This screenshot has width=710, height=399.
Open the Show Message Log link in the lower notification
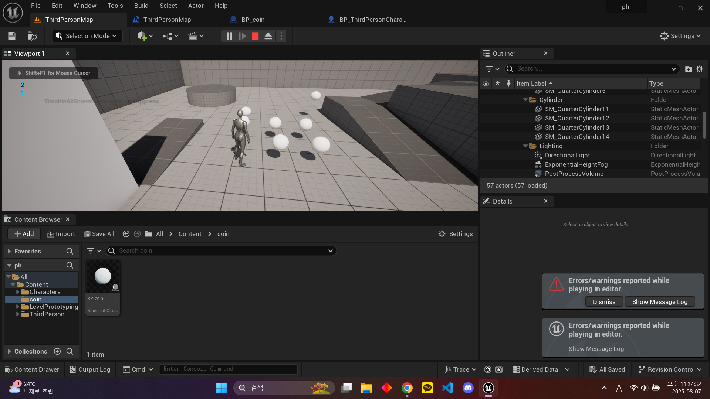point(596,349)
